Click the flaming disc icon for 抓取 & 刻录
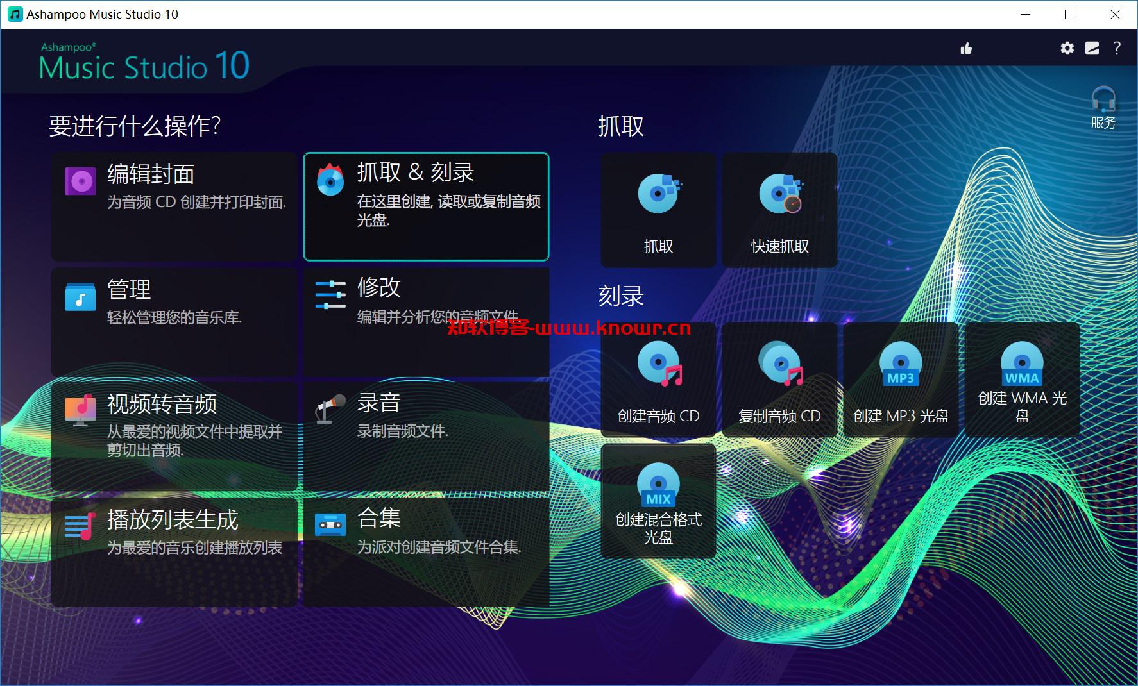Viewport: 1138px width, 686px height. tap(330, 179)
